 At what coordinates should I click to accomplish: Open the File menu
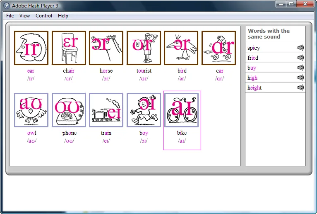pyautogui.click(x=10, y=16)
